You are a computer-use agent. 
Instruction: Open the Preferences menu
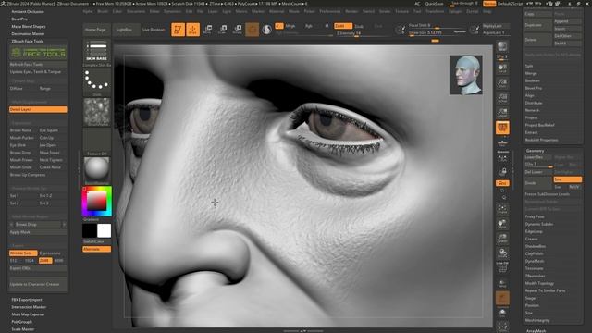click(x=330, y=11)
